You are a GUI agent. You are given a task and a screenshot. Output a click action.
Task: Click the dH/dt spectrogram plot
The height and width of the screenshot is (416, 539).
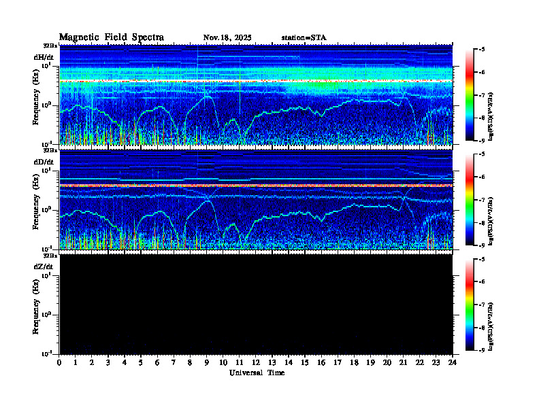[256, 94]
